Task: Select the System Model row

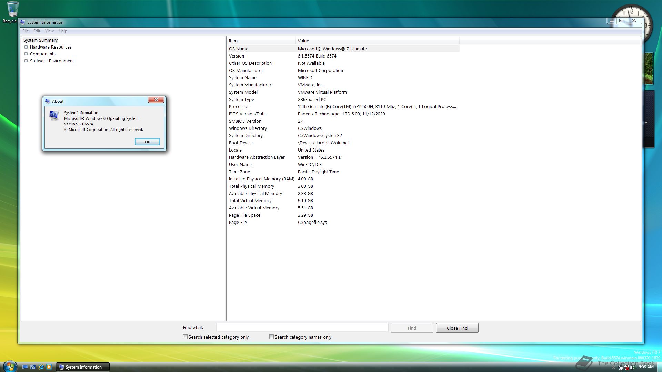Action: (x=343, y=92)
